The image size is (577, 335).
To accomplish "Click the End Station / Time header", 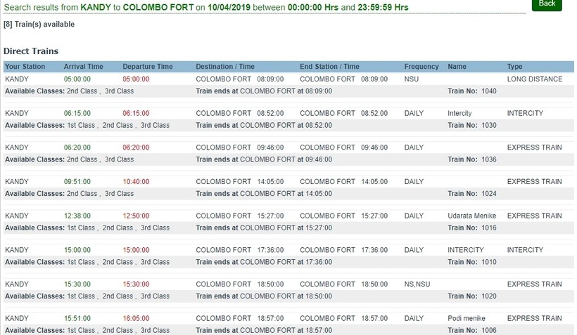I will 329,67.
